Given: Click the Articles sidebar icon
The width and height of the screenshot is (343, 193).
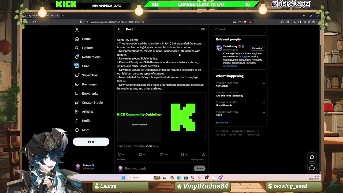Looking at the screenshot, I should click(77, 112).
